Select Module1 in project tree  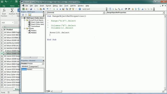click(34, 31)
